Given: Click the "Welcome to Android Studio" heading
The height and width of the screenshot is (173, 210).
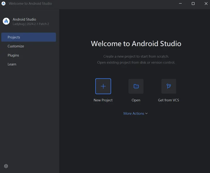Looking at the screenshot, I should (136, 43).
